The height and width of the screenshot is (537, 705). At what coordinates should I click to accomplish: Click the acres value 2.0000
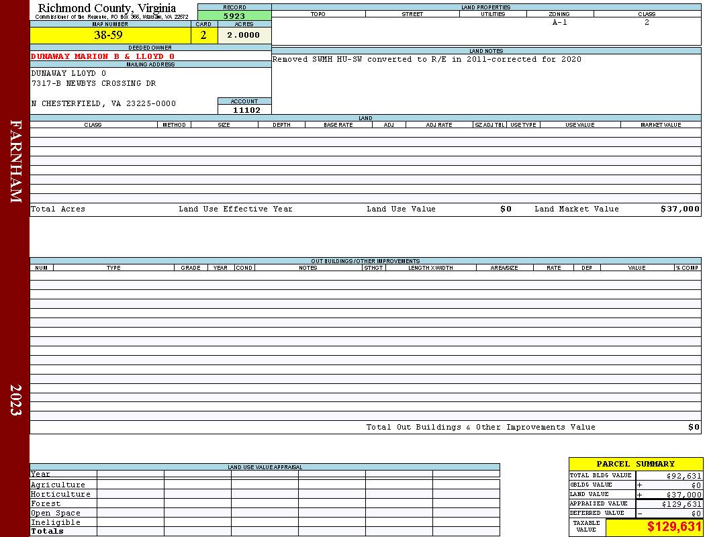tap(244, 35)
